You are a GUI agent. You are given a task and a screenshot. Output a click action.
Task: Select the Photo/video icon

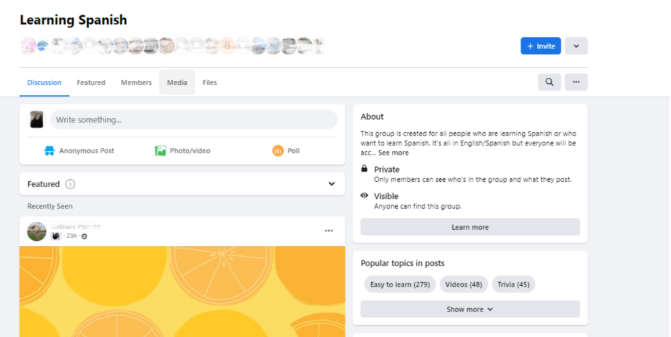[161, 151]
